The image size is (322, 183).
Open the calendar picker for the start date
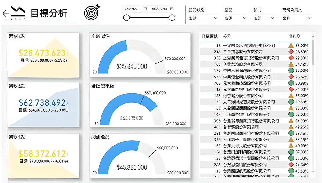point(145,9)
